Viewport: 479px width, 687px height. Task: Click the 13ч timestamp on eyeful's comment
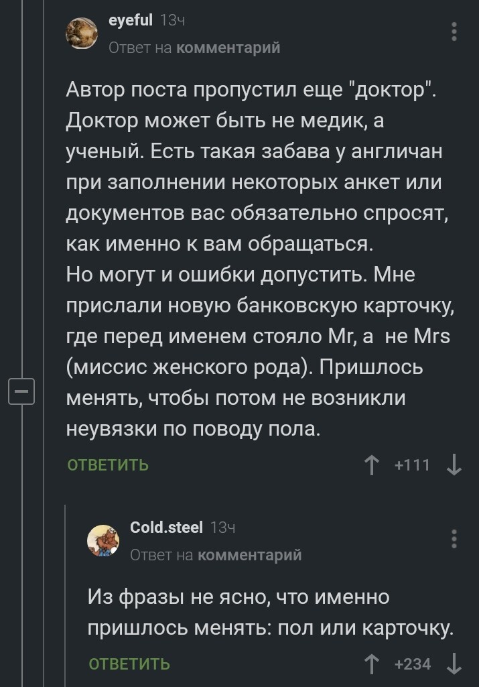point(173,21)
